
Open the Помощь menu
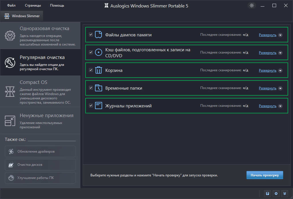pyautogui.click(x=57, y=5)
